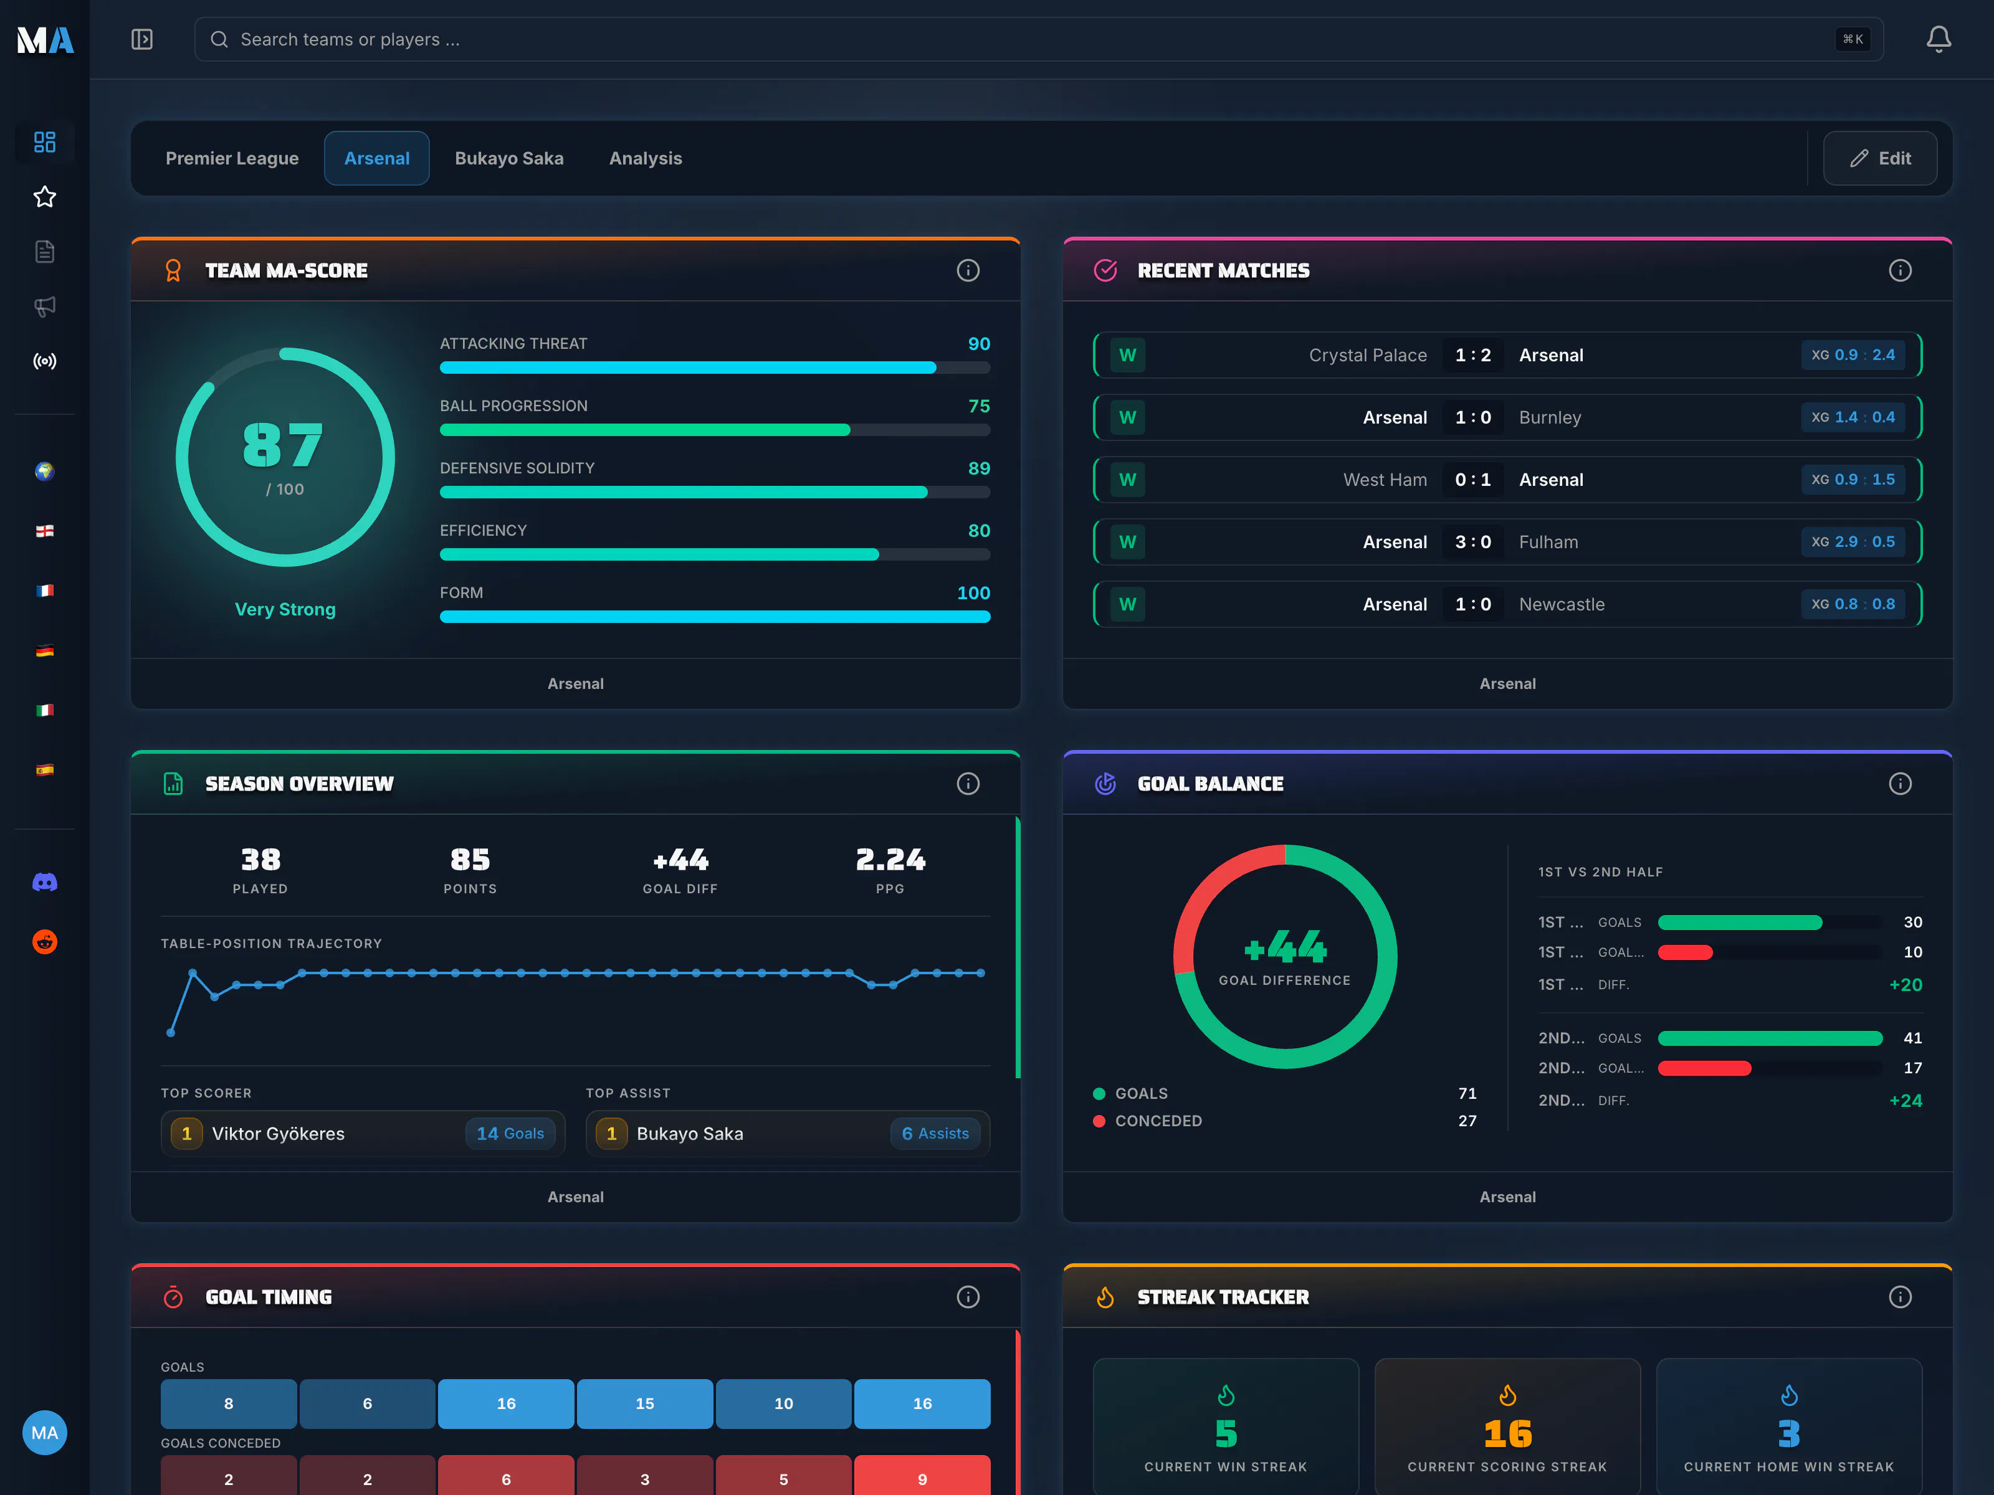
Task: Focus the search teams or players field
Action: pos(1039,40)
